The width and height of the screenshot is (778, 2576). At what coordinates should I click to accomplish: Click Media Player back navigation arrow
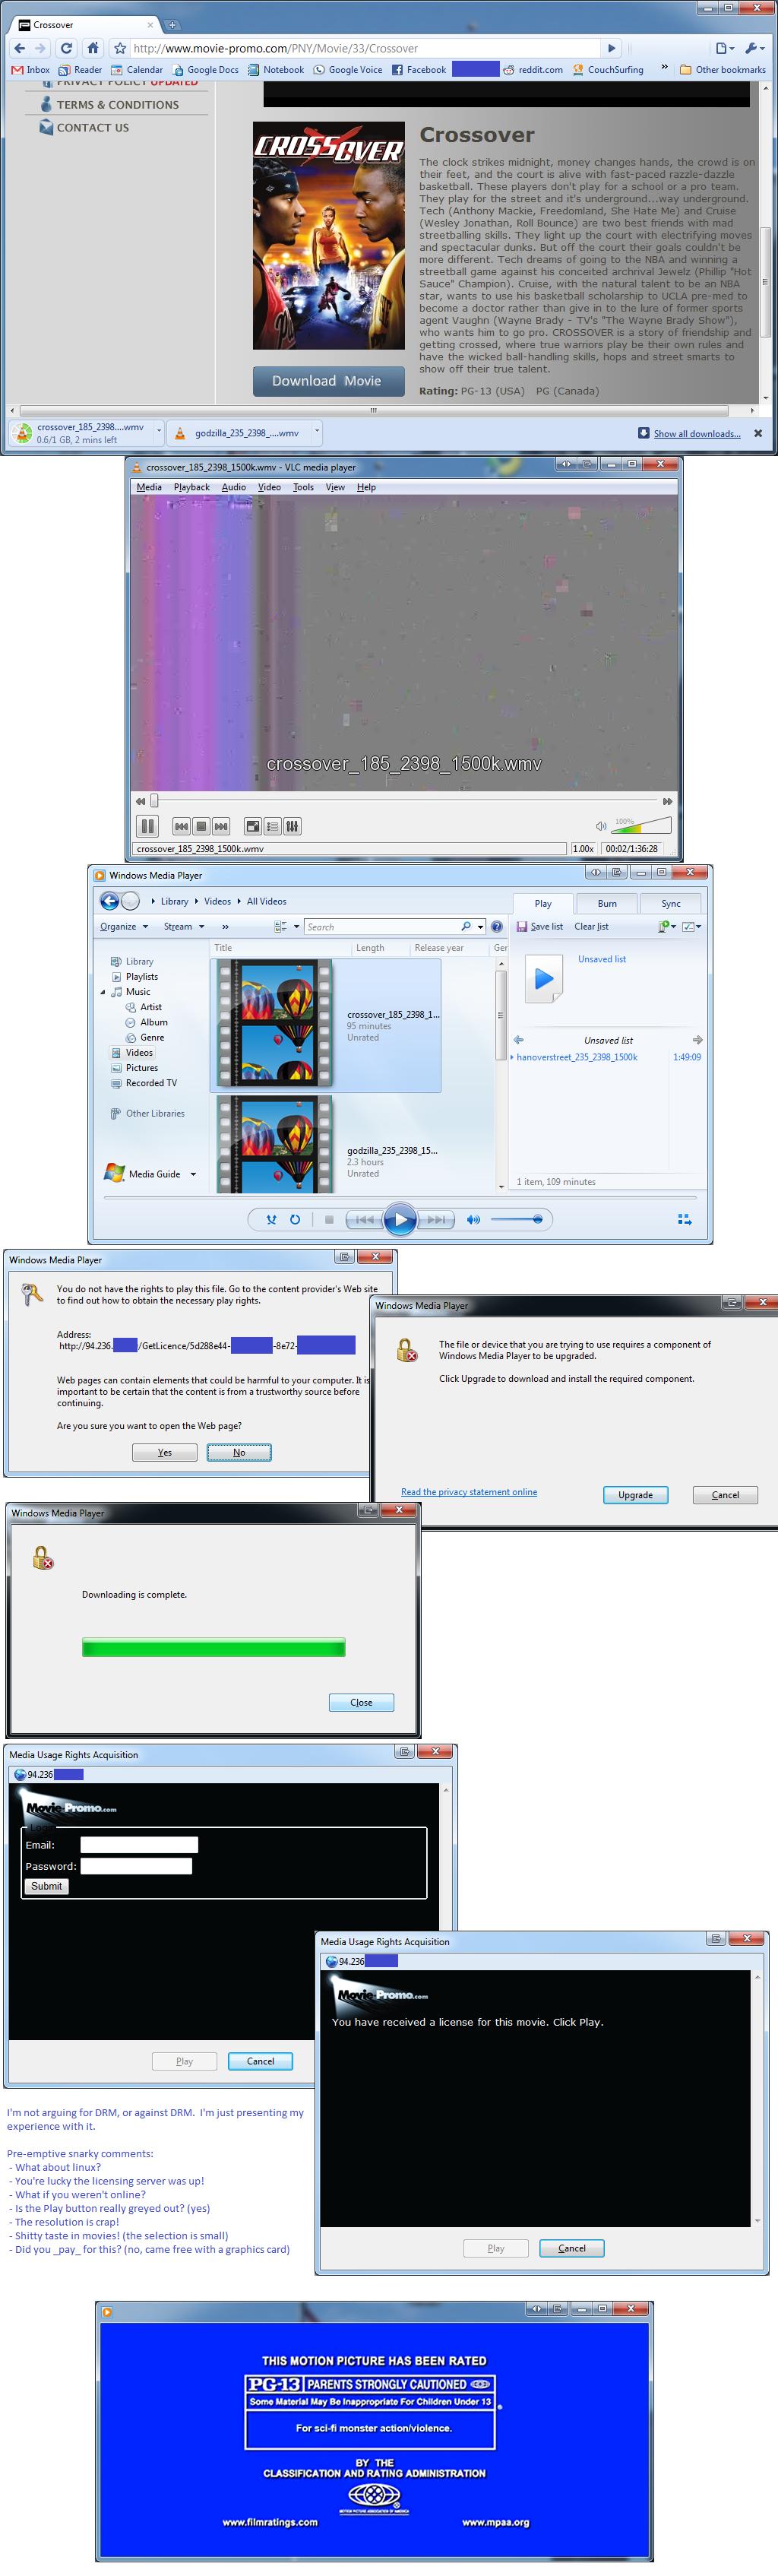(109, 901)
